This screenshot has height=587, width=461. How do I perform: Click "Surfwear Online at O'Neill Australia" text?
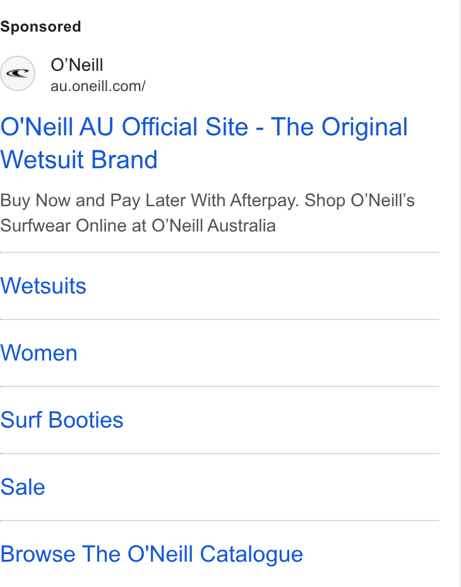138,226
